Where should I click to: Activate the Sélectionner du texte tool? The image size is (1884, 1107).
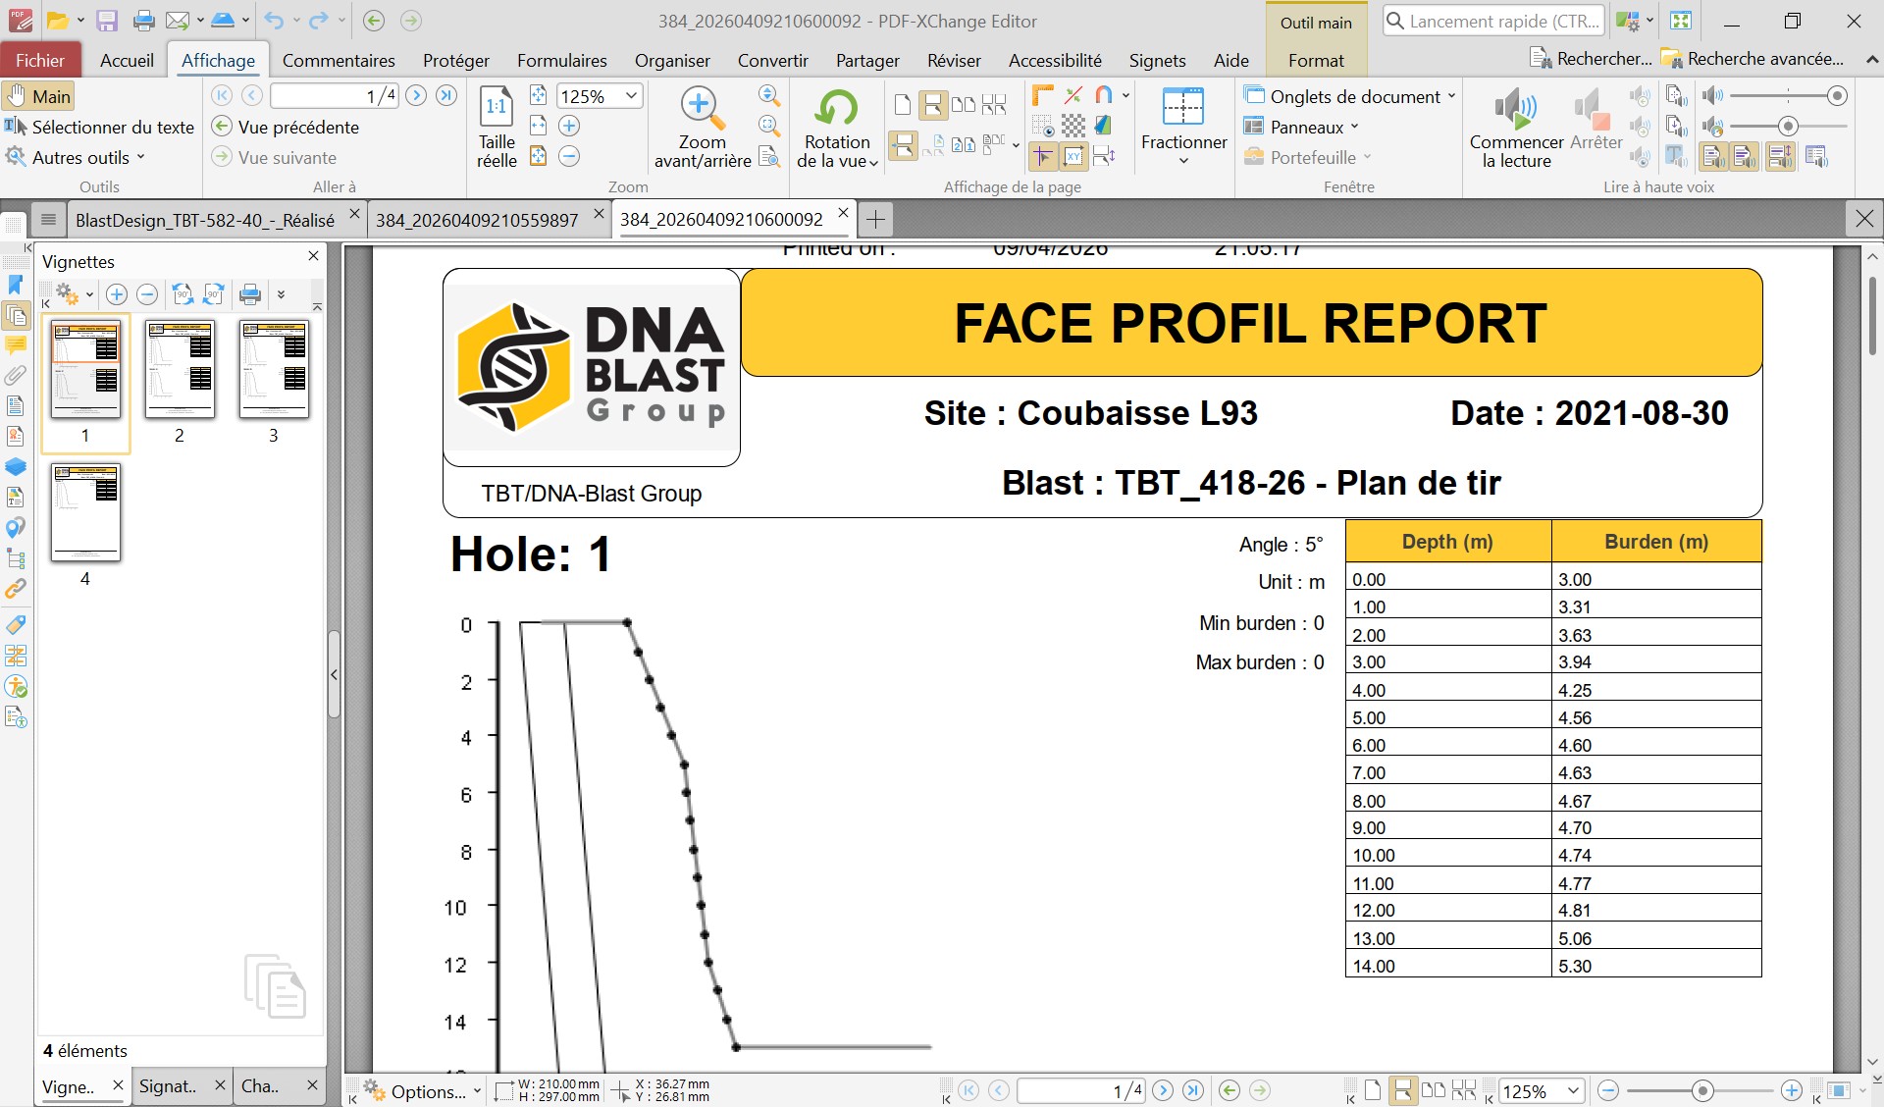[x=102, y=127]
